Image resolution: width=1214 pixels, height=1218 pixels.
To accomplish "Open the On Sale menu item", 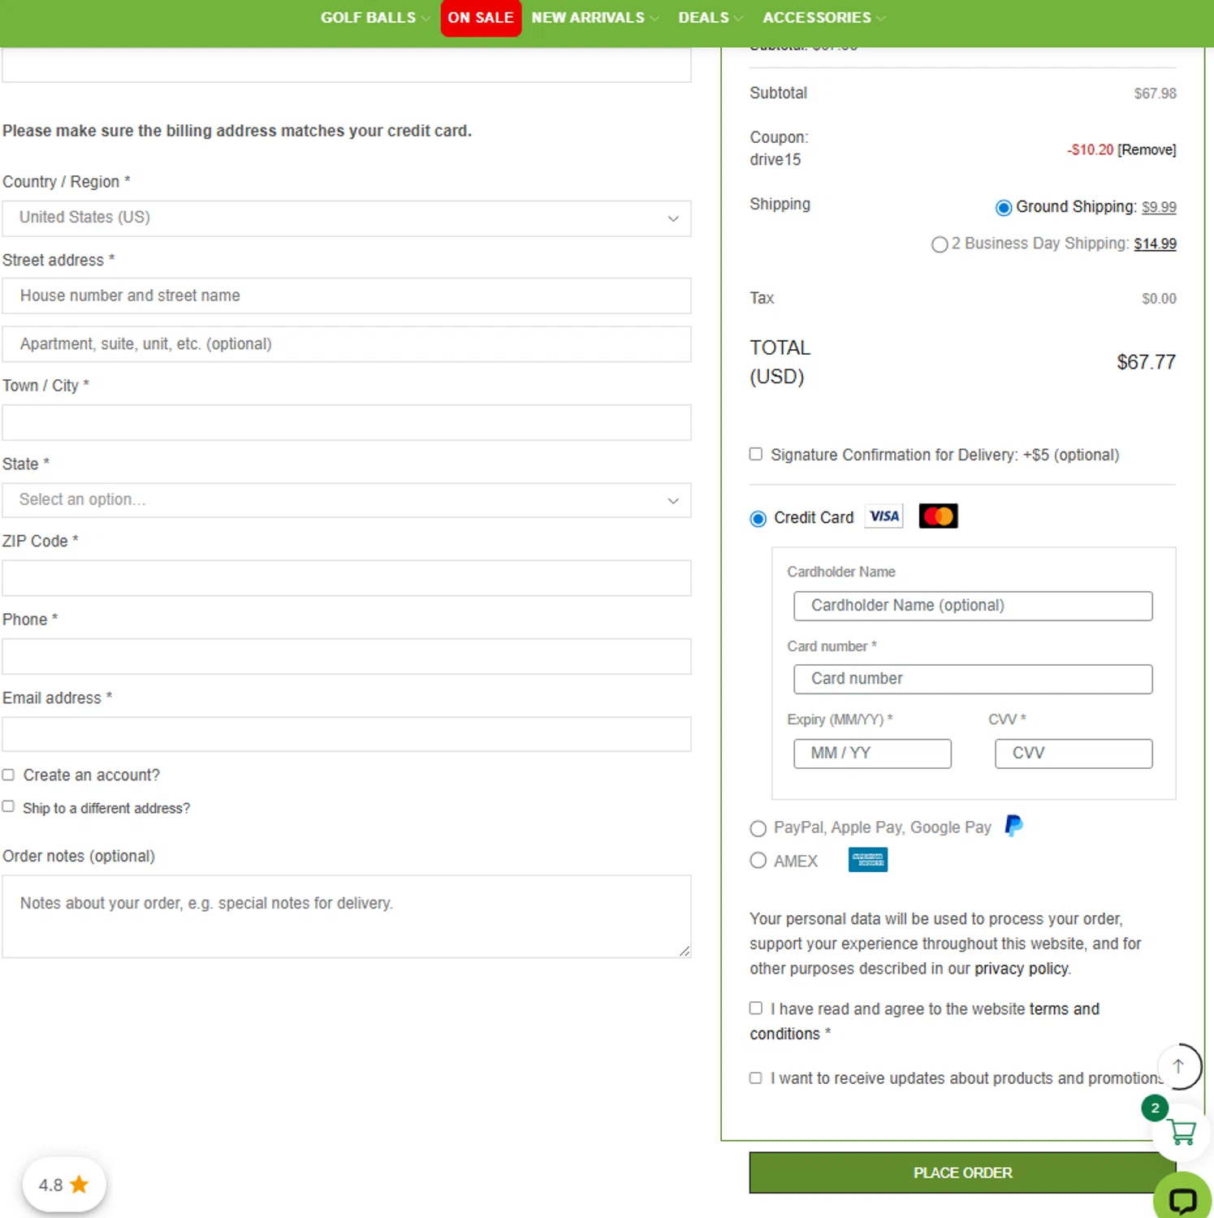I will pos(481,18).
